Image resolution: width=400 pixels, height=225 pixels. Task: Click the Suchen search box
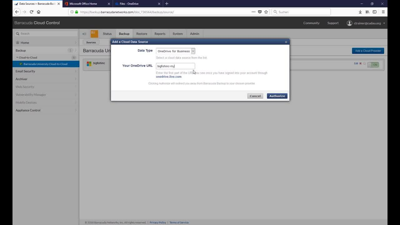(x=301, y=12)
